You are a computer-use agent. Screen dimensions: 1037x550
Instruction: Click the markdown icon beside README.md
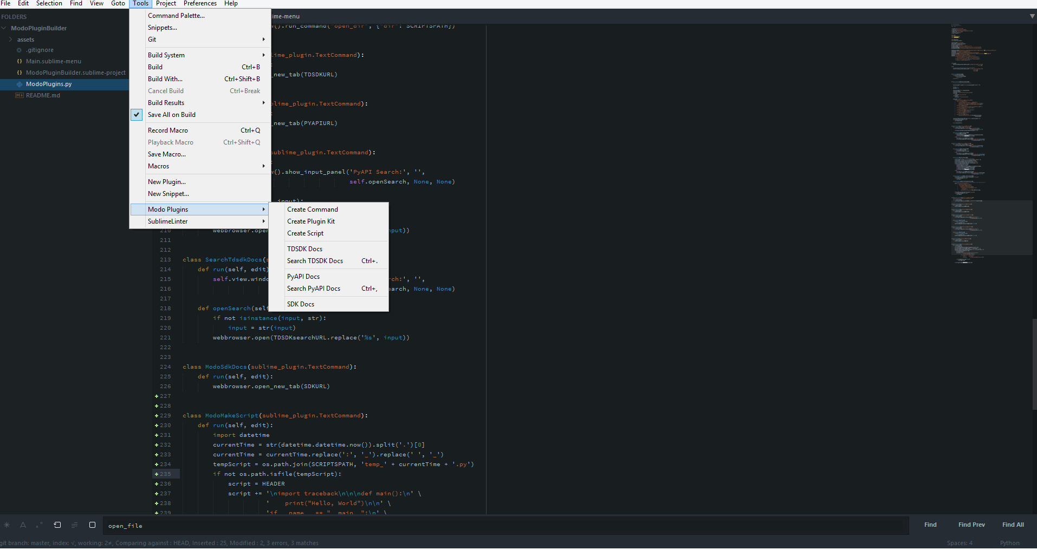[20, 95]
